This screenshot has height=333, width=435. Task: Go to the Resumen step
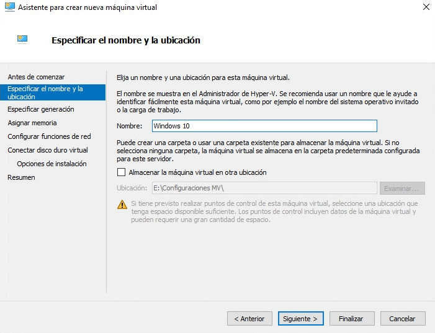click(21, 177)
